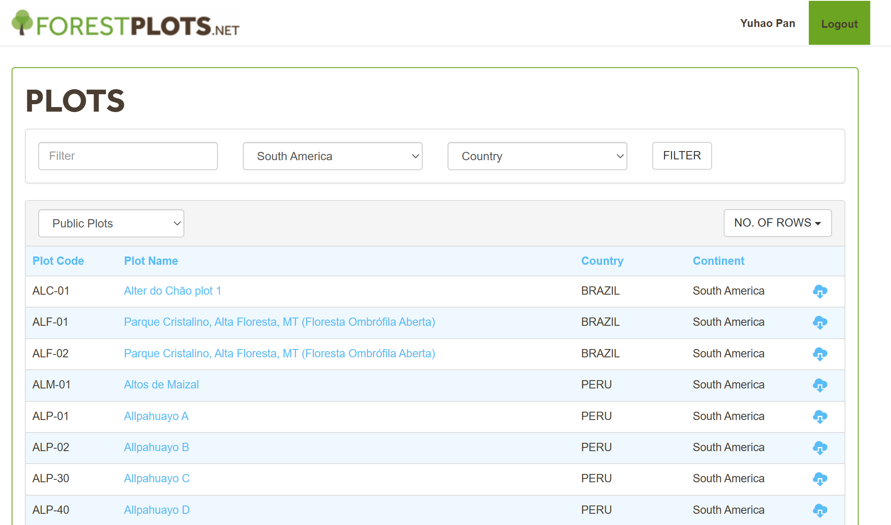The image size is (891, 525).
Task: Click South America in the ALC-01 row
Action: 728,291
